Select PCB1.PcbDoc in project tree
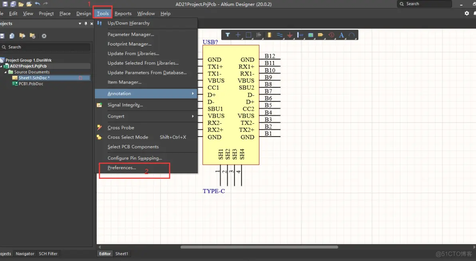The image size is (476, 261). pyautogui.click(x=31, y=84)
